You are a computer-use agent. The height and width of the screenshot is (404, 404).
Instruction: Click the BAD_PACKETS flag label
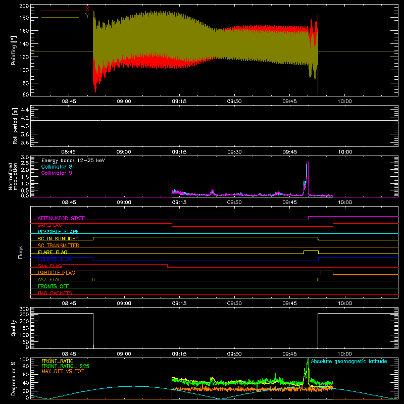(55, 293)
